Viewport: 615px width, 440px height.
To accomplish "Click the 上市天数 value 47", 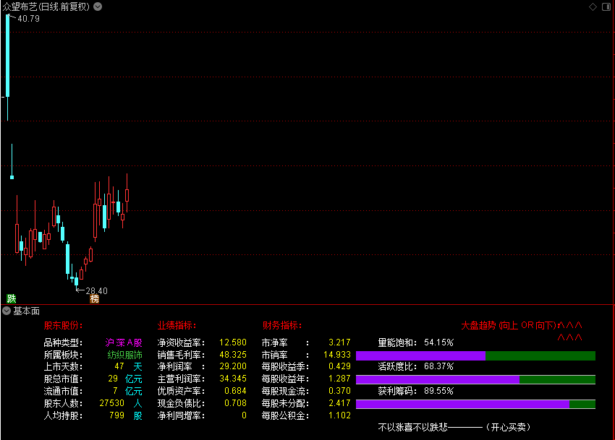I will 119,366.
